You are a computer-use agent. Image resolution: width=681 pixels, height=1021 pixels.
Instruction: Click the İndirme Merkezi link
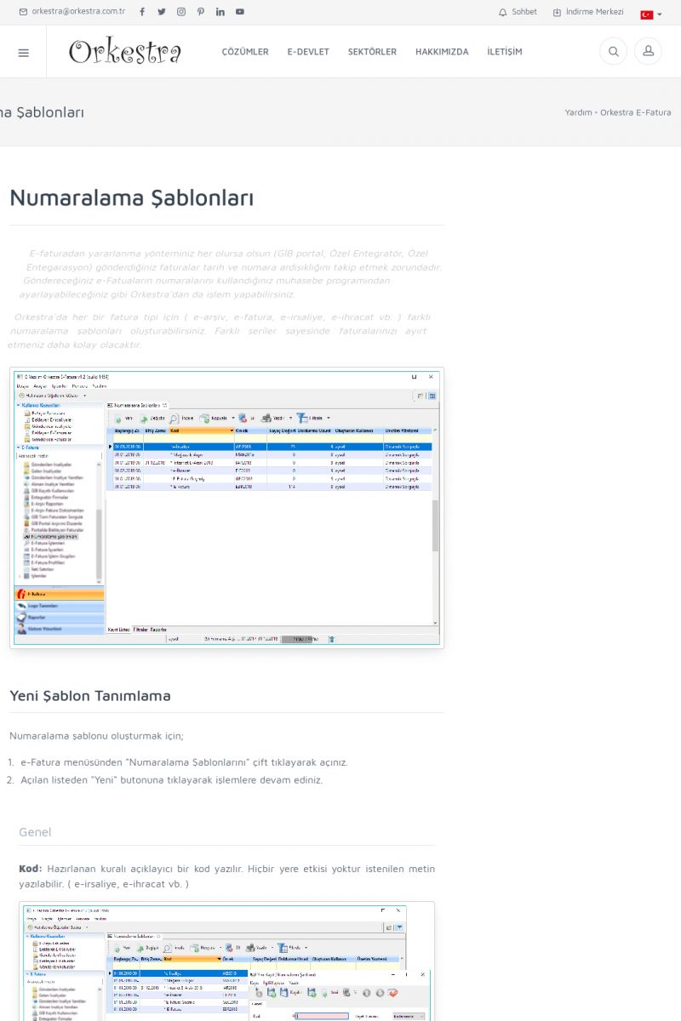[x=588, y=12]
